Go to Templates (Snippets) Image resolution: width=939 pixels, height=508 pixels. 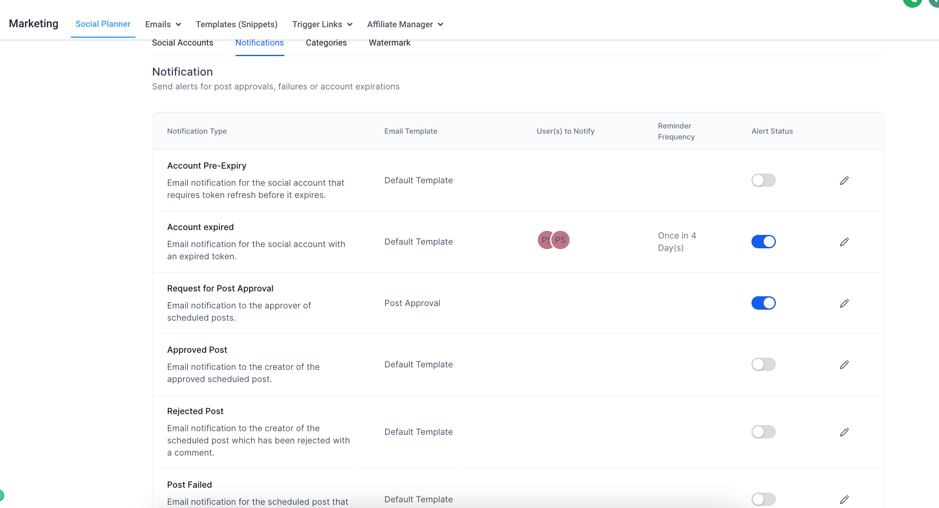pos(236,24)
